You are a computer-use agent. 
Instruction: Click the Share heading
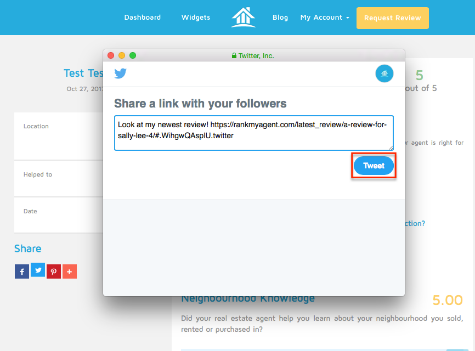[28, 248]
